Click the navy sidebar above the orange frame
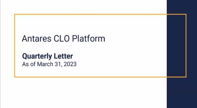 [x=182, y=7]
